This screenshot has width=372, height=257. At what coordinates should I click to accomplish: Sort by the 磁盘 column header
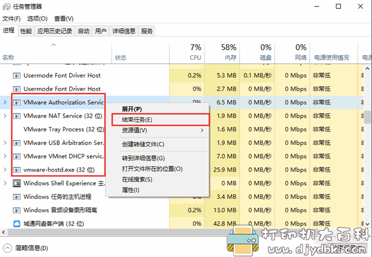[x=257, y=53]
